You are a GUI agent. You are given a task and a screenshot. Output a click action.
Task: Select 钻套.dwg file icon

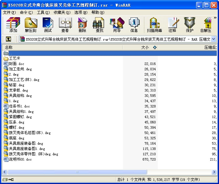tap(6, 85)
